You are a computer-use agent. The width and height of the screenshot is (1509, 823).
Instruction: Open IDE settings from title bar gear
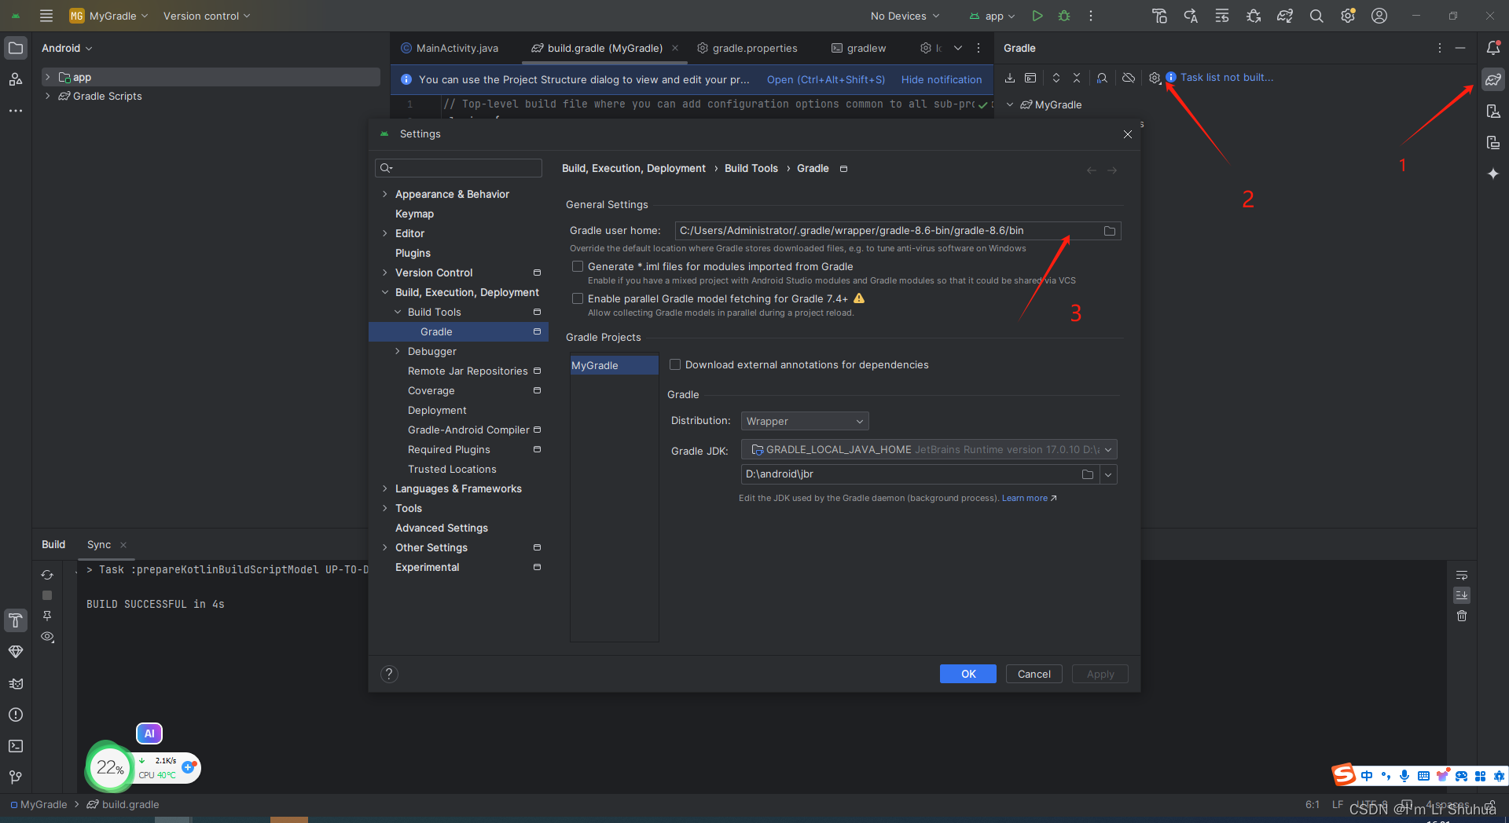coord(1349,16)
